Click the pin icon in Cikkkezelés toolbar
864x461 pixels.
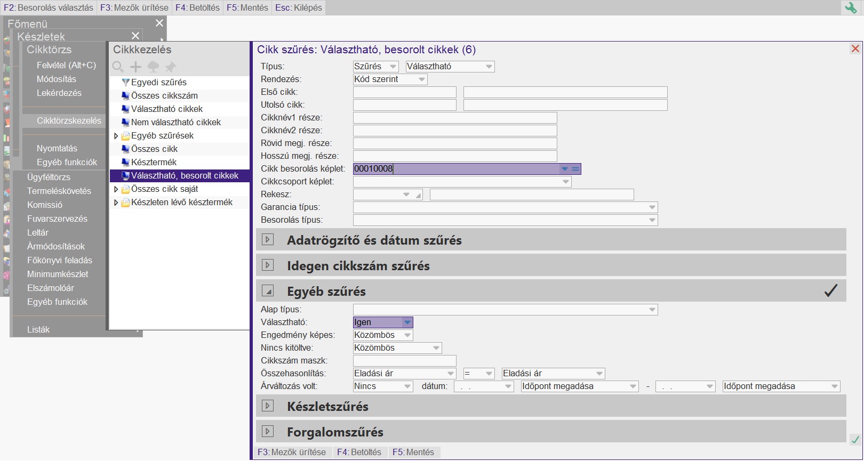pyautogui.click(x=171, y=67)
